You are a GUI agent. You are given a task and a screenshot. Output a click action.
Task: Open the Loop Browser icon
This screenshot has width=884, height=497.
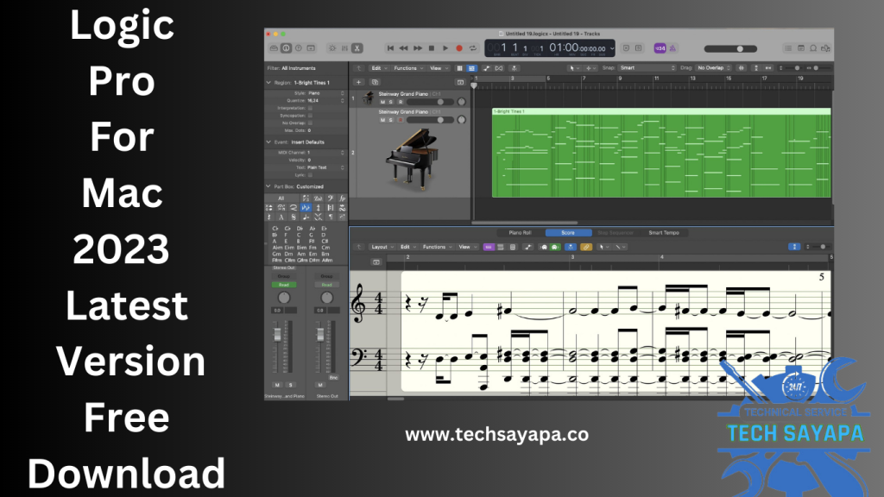point(813,48)
